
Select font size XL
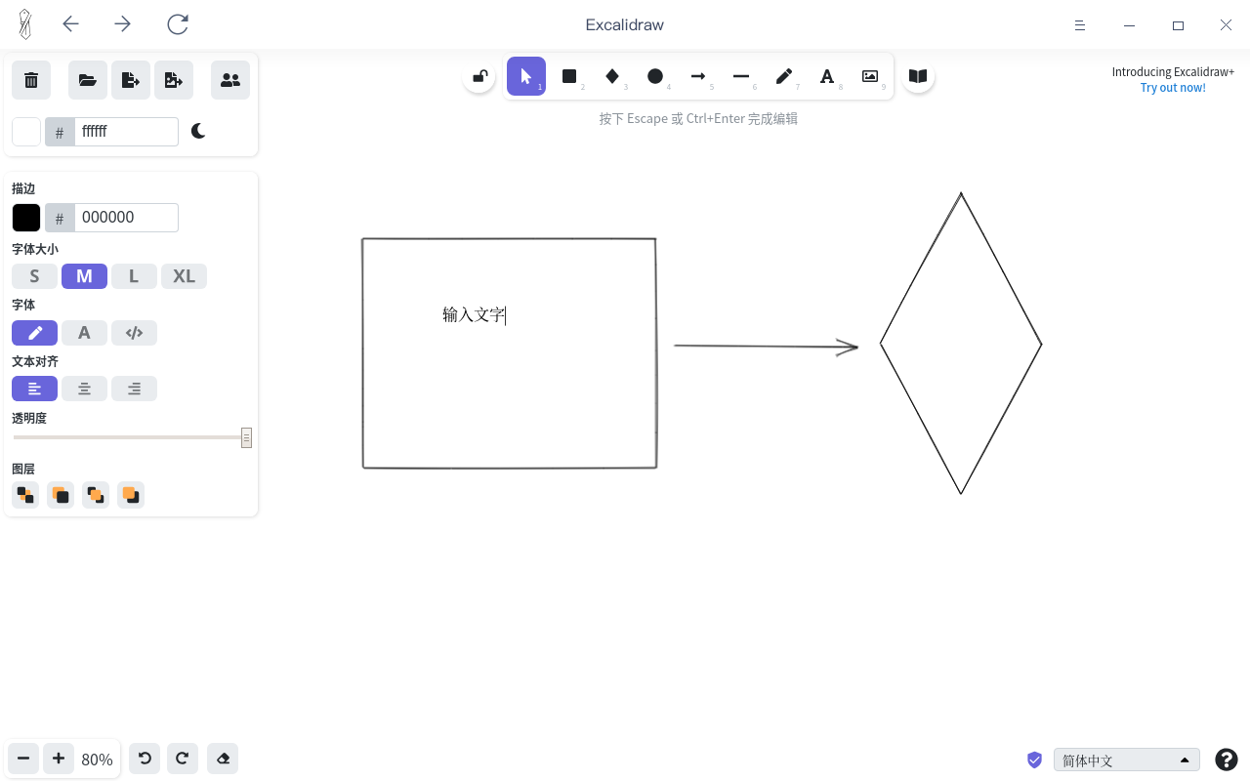click(184, 276)
